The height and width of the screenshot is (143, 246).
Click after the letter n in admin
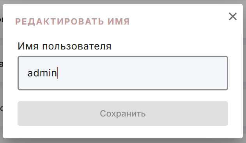57,73
